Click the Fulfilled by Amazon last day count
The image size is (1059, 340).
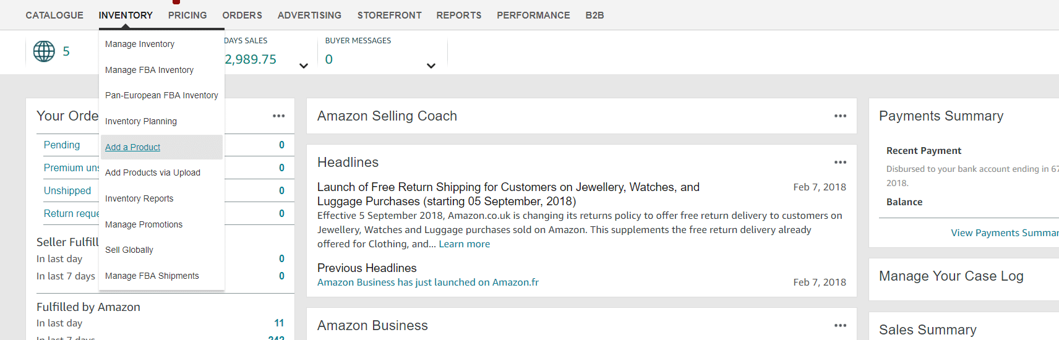(x=279, y=323)
